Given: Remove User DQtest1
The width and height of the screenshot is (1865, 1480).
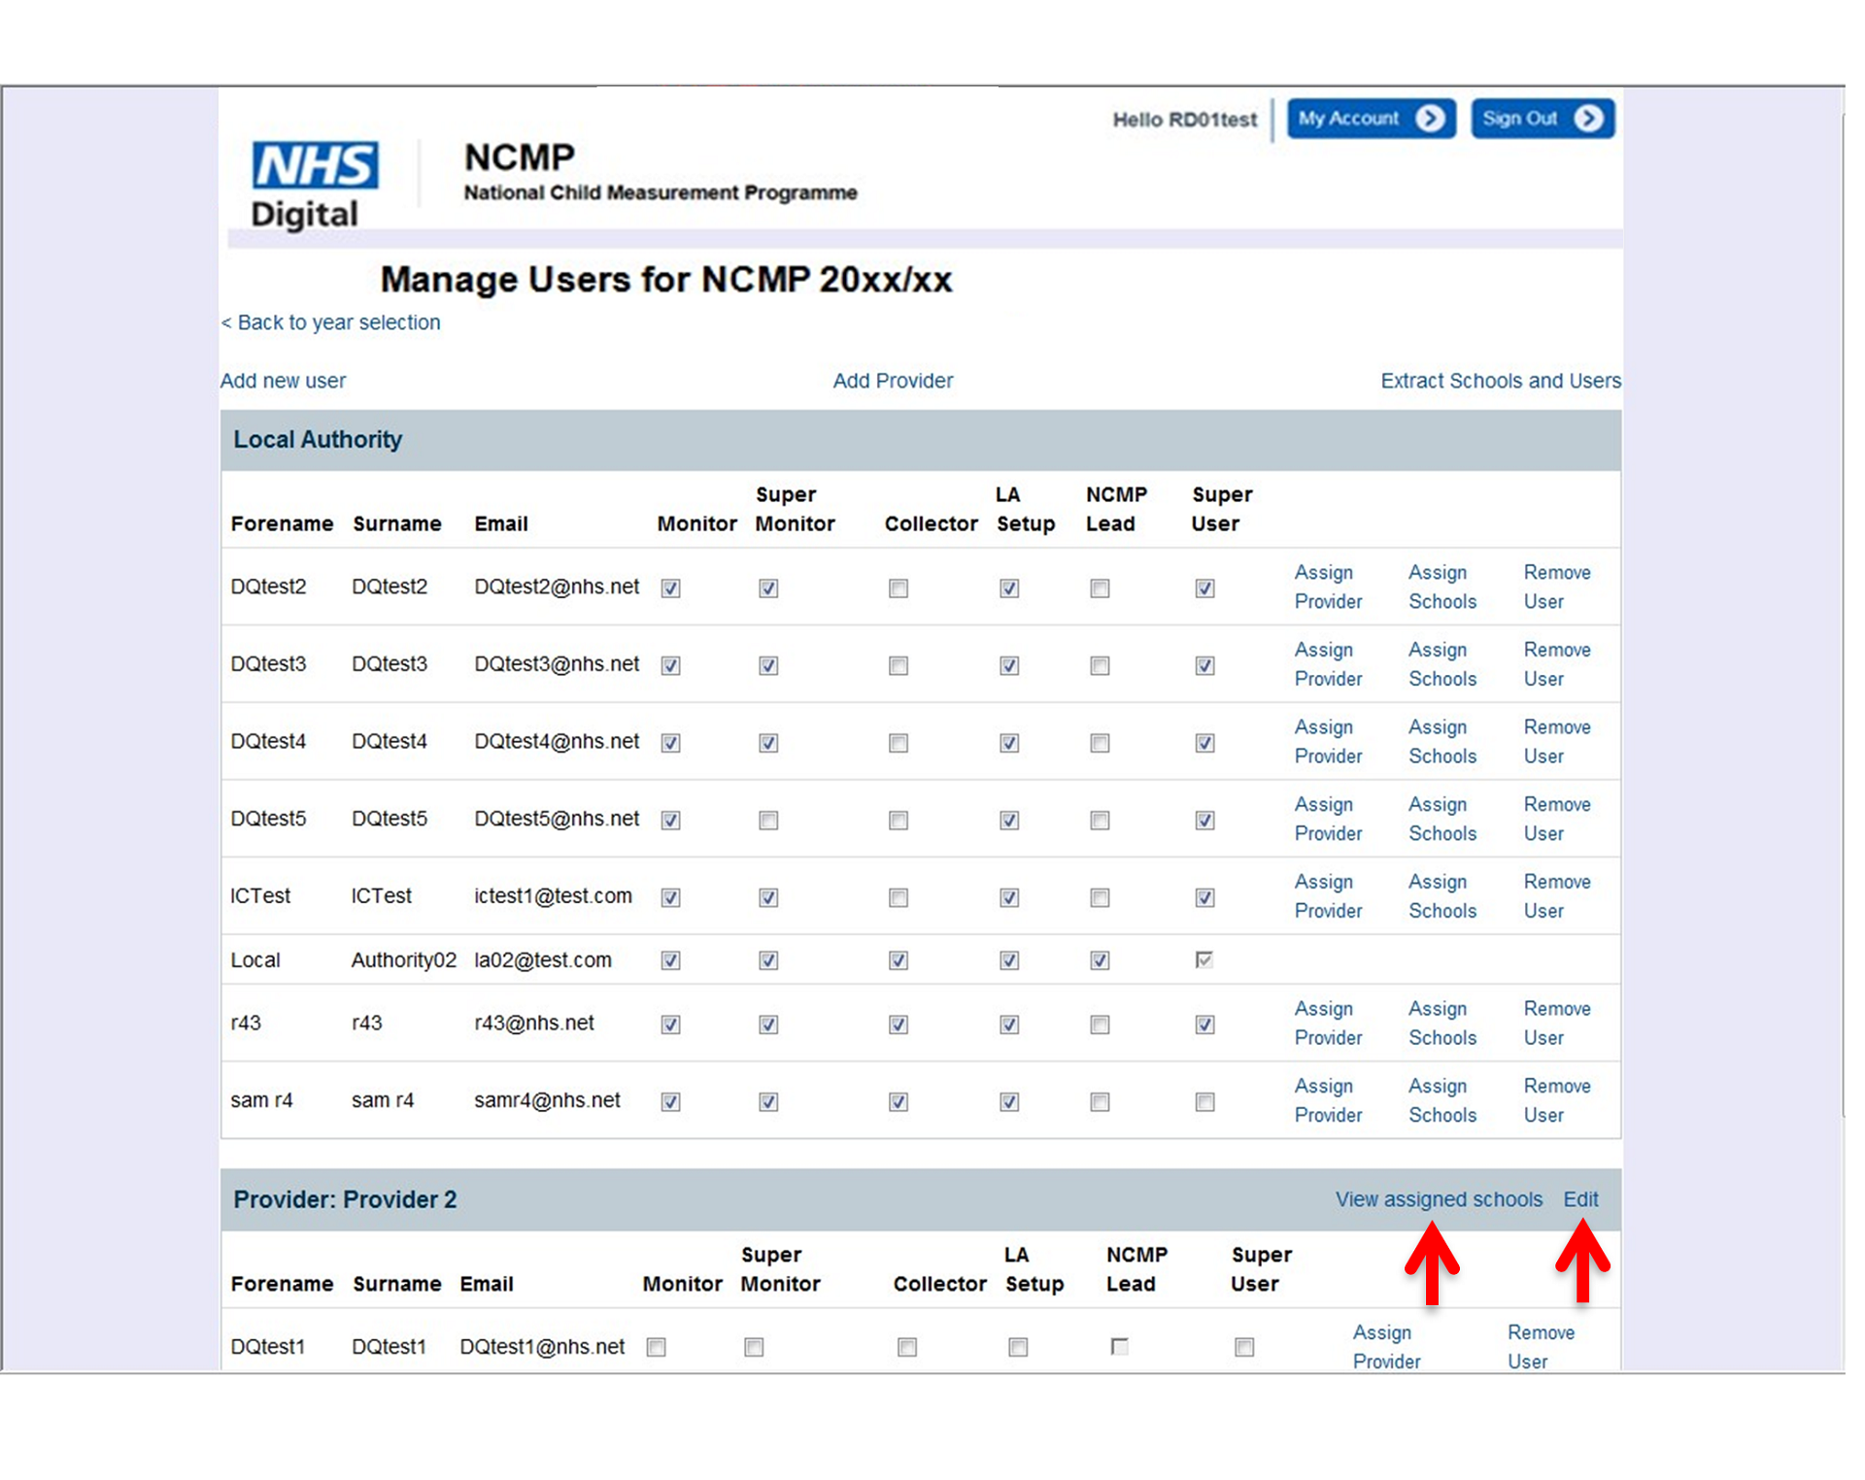Looking at the screenshot, I should (1541, 1347).
